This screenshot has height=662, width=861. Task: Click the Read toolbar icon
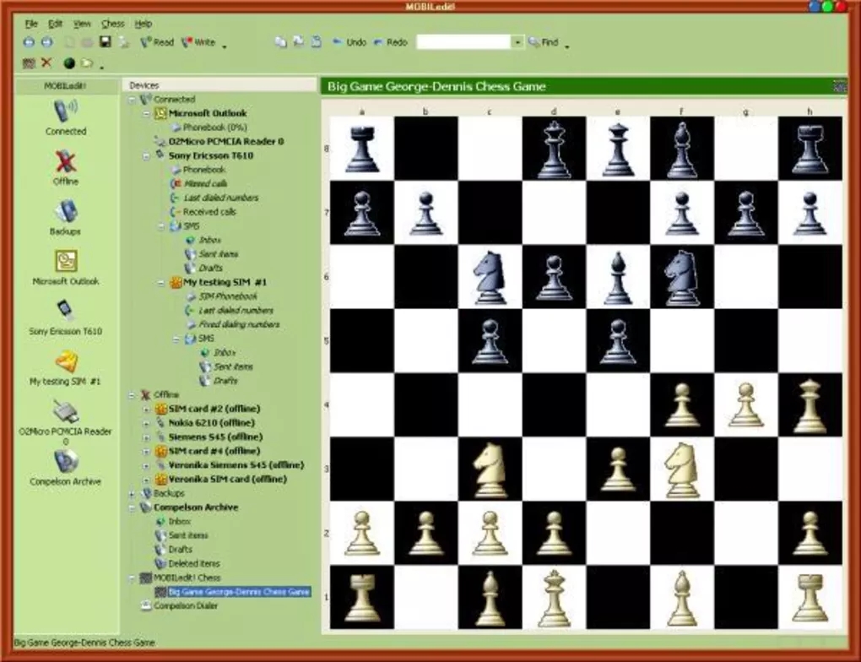(154, 41)
